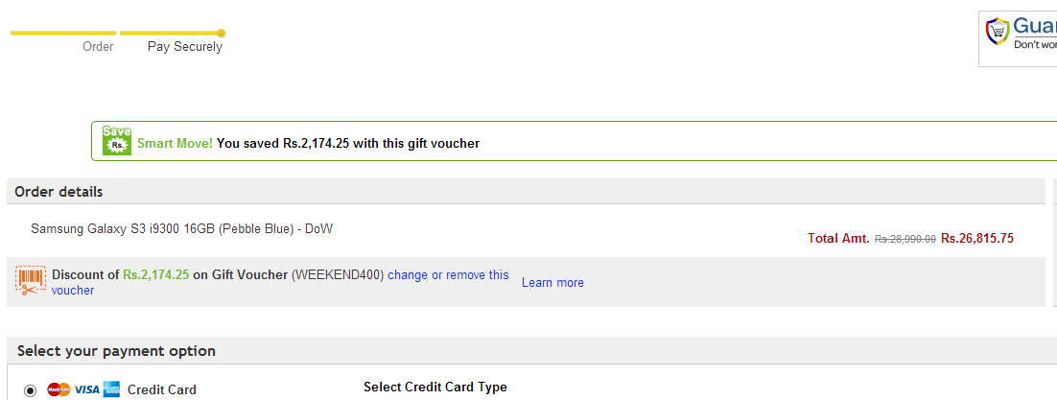Viewport: 1057px width, 400px height.
Task: Click the discounted total Rs.26,815.75
Action: 977,238
